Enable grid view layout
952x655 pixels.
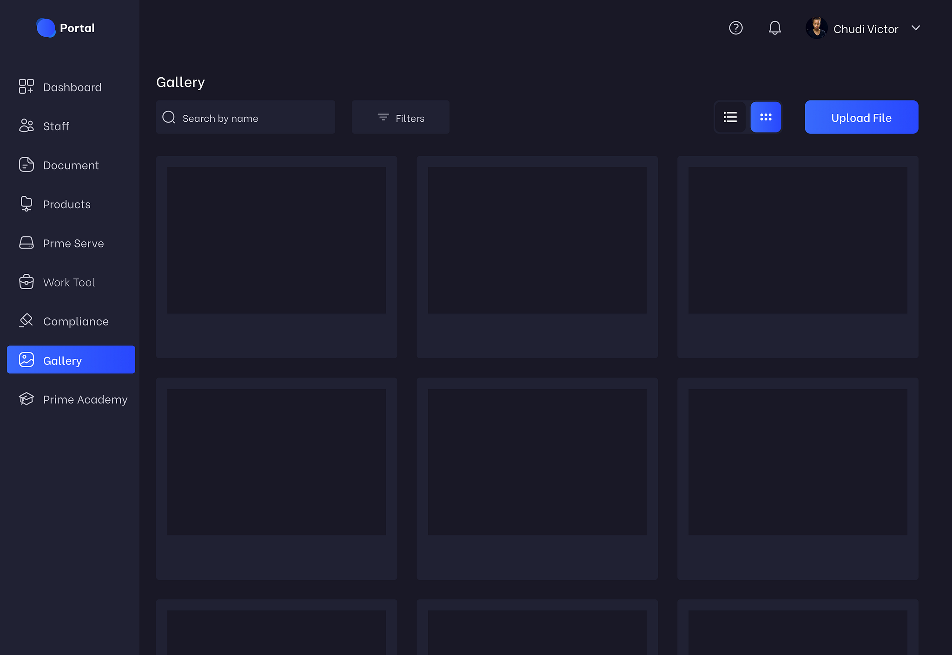766,117
